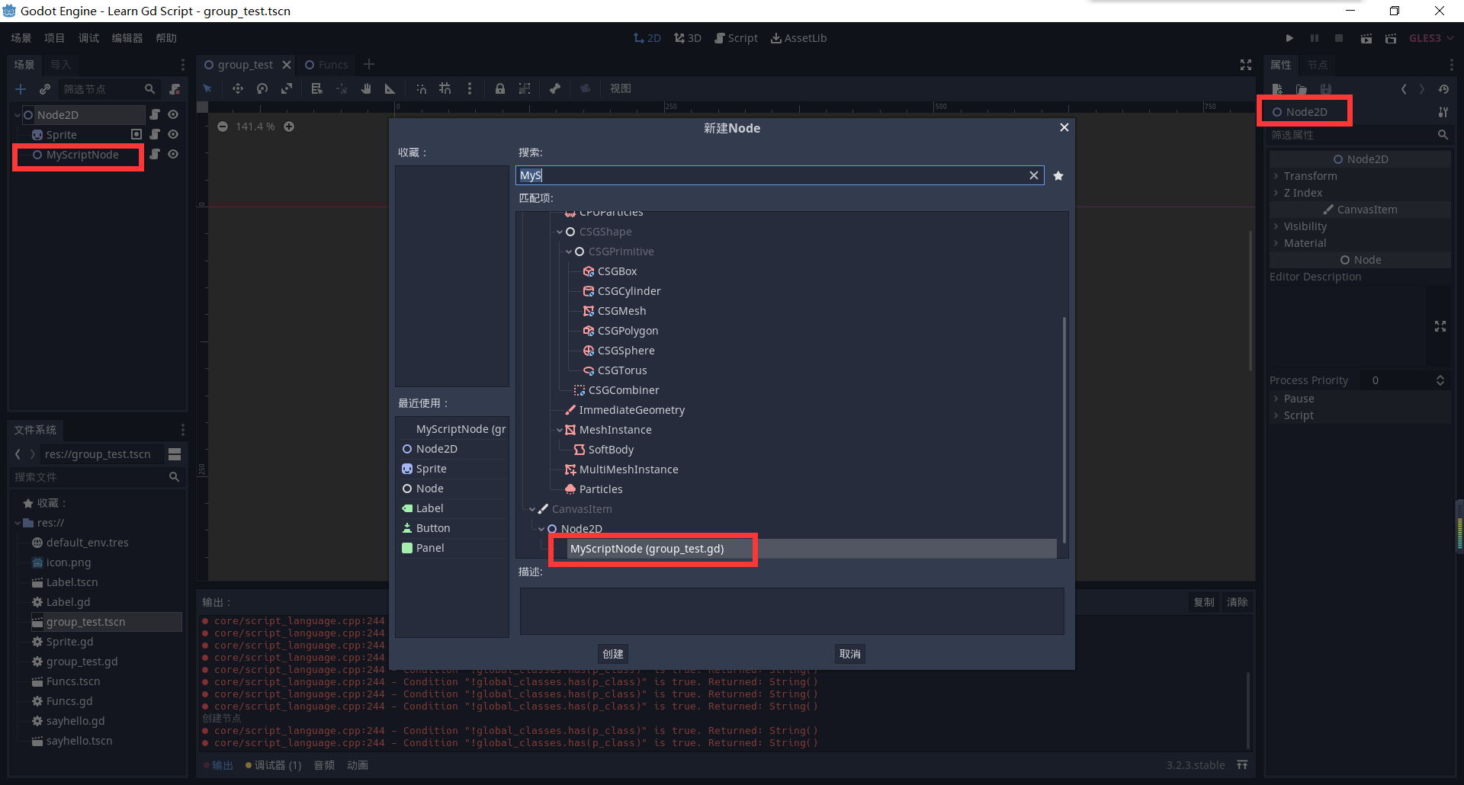
Task: Click the node list vertical scrollbar
Action: point(1064,430)
